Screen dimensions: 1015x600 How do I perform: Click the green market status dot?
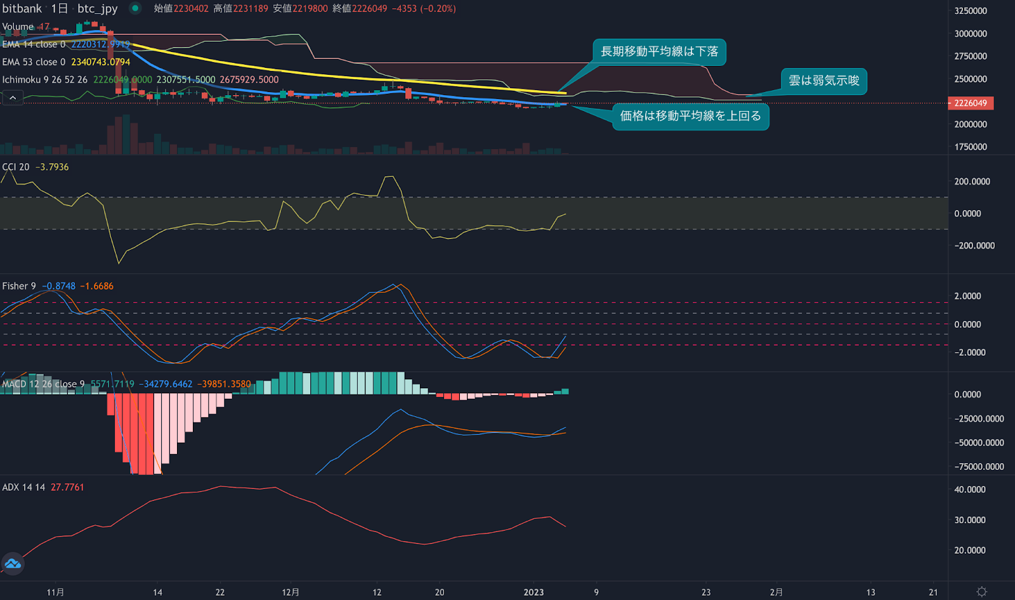135,8
